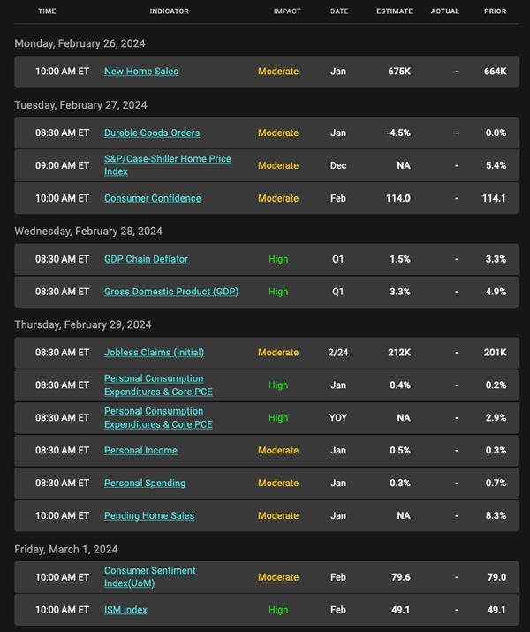Select the TIME column header
Screen dimensions: 530x632
click(x=47, y=11)
